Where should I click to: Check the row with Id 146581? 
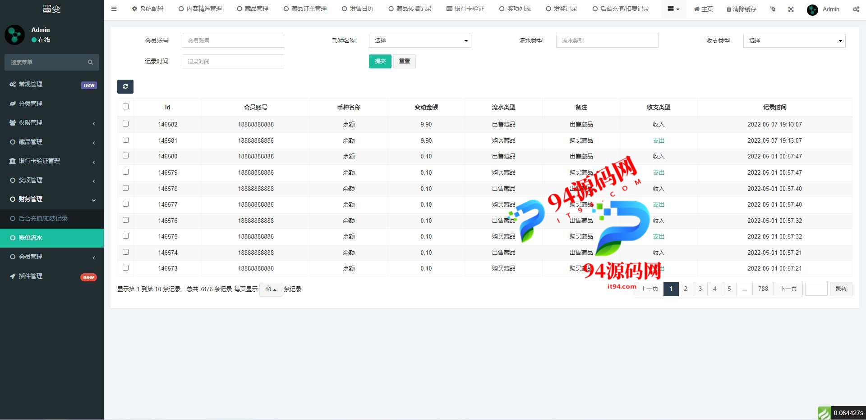click(x=125, y=140)
